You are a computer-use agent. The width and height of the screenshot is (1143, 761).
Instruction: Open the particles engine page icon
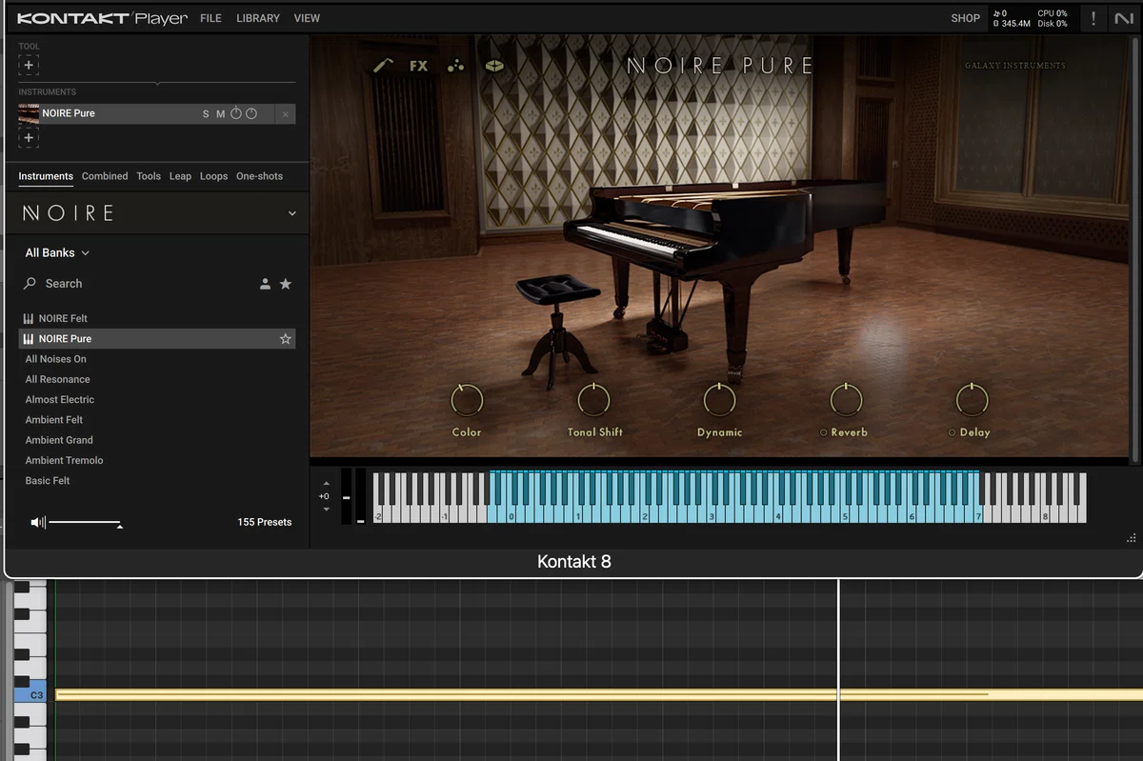[x=456, y=66]
